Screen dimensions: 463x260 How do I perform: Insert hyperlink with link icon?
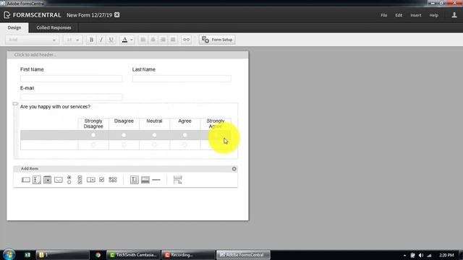coord(187,40)
